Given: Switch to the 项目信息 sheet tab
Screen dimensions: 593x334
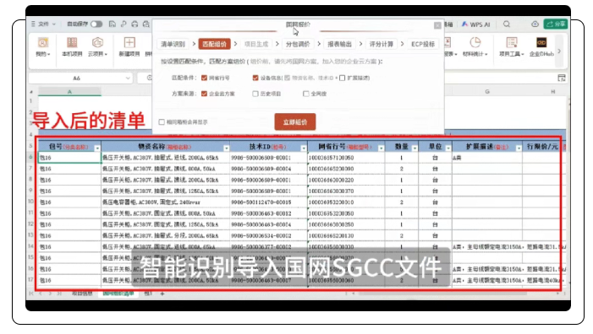Looking at the screenshot, I should coord(82,294).
